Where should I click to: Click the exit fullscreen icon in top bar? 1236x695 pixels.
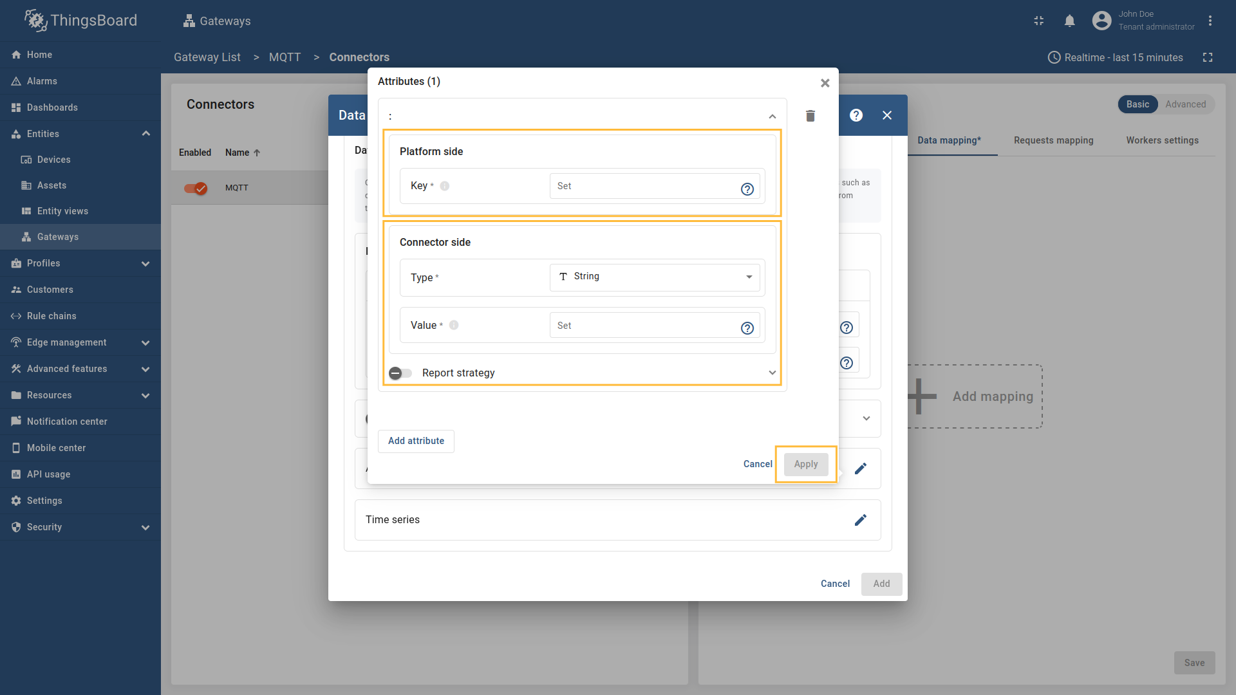point(1038,21)
